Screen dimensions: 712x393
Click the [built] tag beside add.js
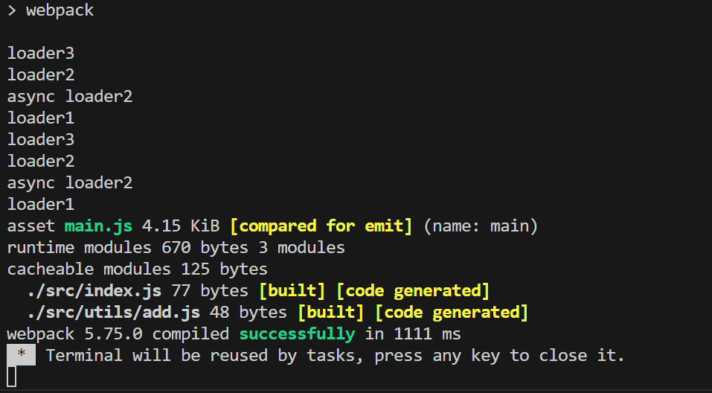(x=330, y=312)
